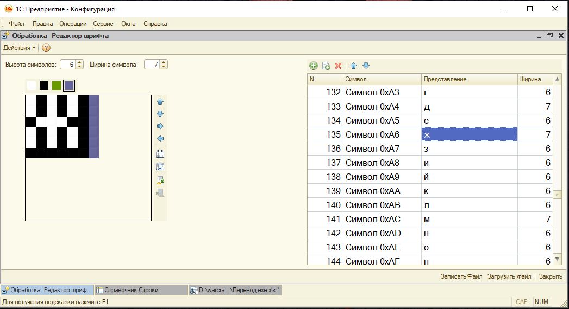Image resolution: width=569 pixels, height=309 pixels.
Task: Click the Закрыть button
Action: click(x=551, y=276)
